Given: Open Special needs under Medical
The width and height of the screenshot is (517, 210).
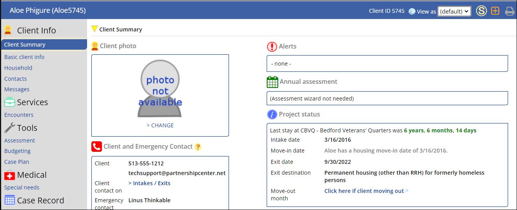Looking at the screenshot, I should click(x=22, y=187).
